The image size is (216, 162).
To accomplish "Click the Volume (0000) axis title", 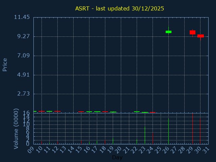I will pyautogui.click(x=16, y=129).
